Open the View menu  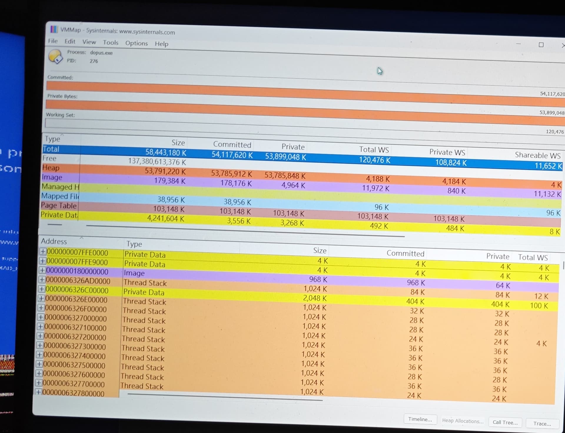pos(89,42)
